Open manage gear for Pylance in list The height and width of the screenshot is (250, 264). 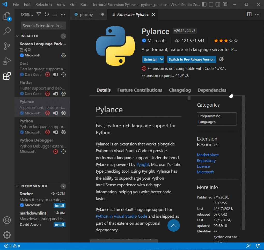point(63,113)
